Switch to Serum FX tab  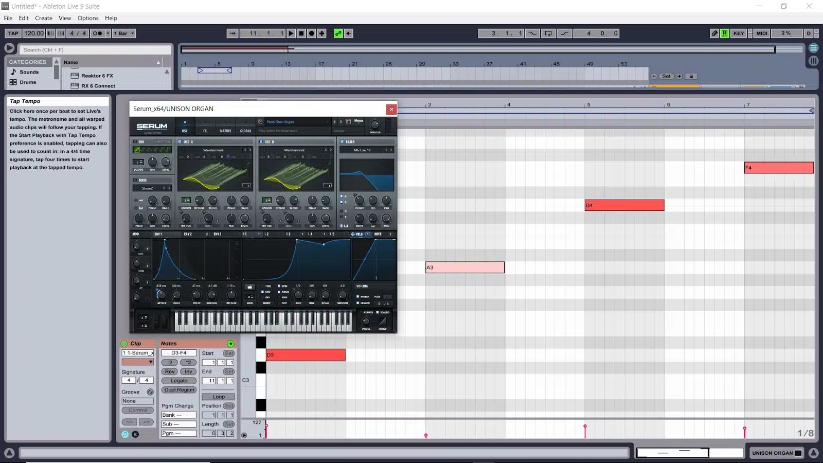click(x=205, y=131)
